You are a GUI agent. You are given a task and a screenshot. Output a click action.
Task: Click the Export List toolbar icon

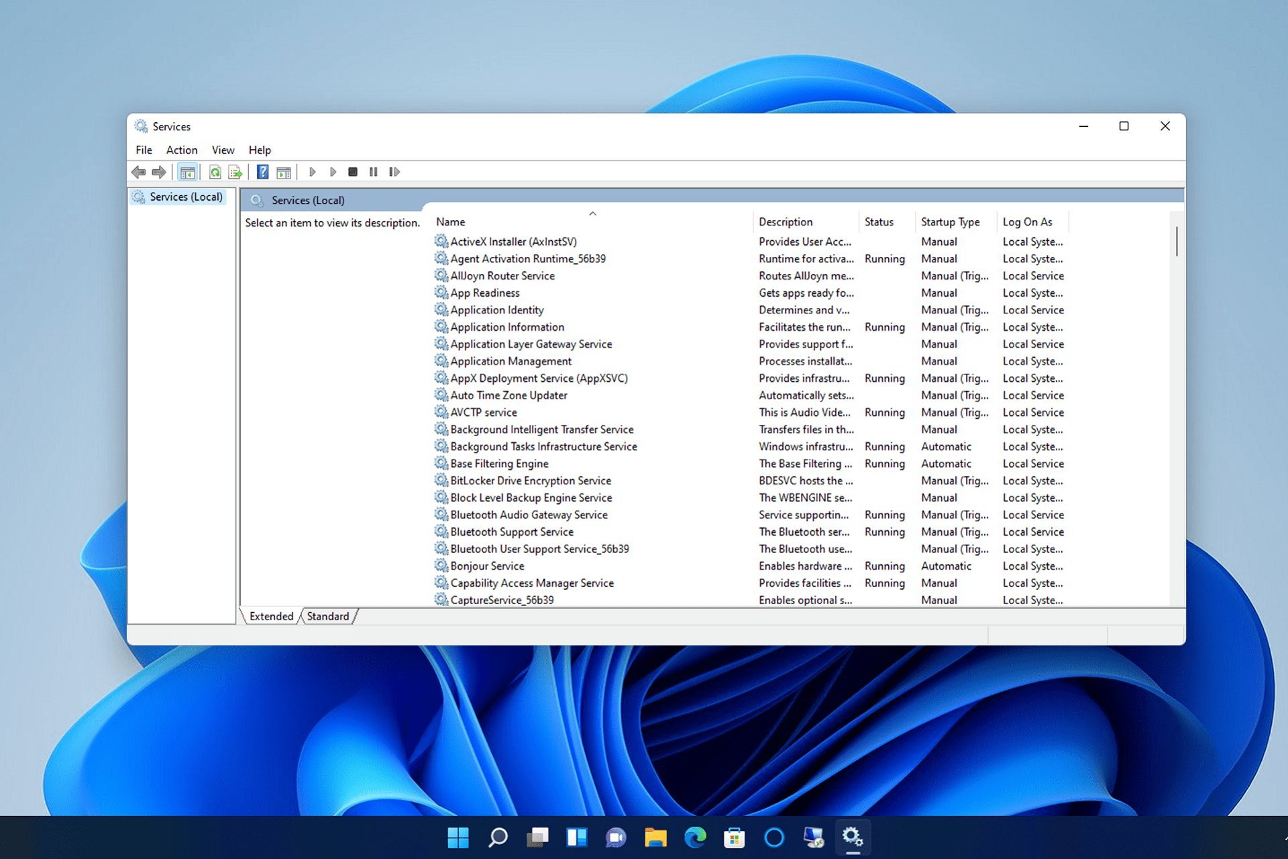235,172
